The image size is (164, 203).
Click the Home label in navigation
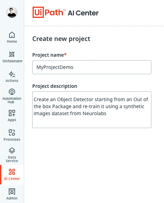pos(12,41)
